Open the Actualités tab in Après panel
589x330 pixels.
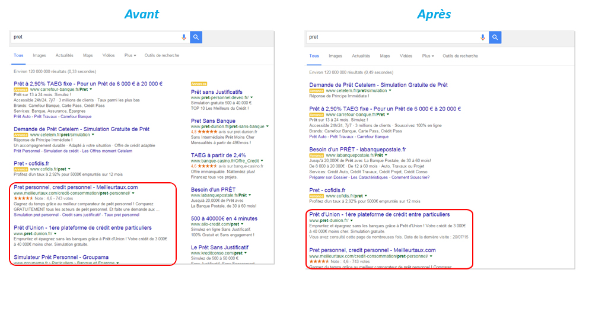pos(361,56)
